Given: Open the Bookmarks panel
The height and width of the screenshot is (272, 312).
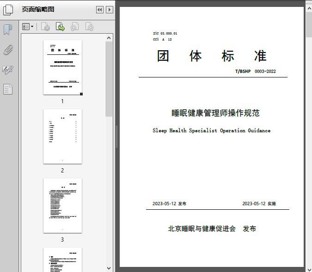Looking at the screenshot, I should [8, 30].
